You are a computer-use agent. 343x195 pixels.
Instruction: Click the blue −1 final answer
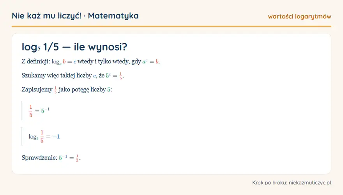tap(56, 137)
